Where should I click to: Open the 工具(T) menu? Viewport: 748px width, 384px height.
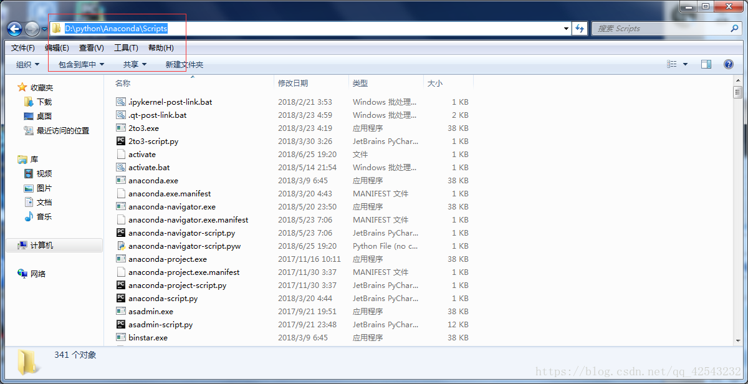pos(126,48)
